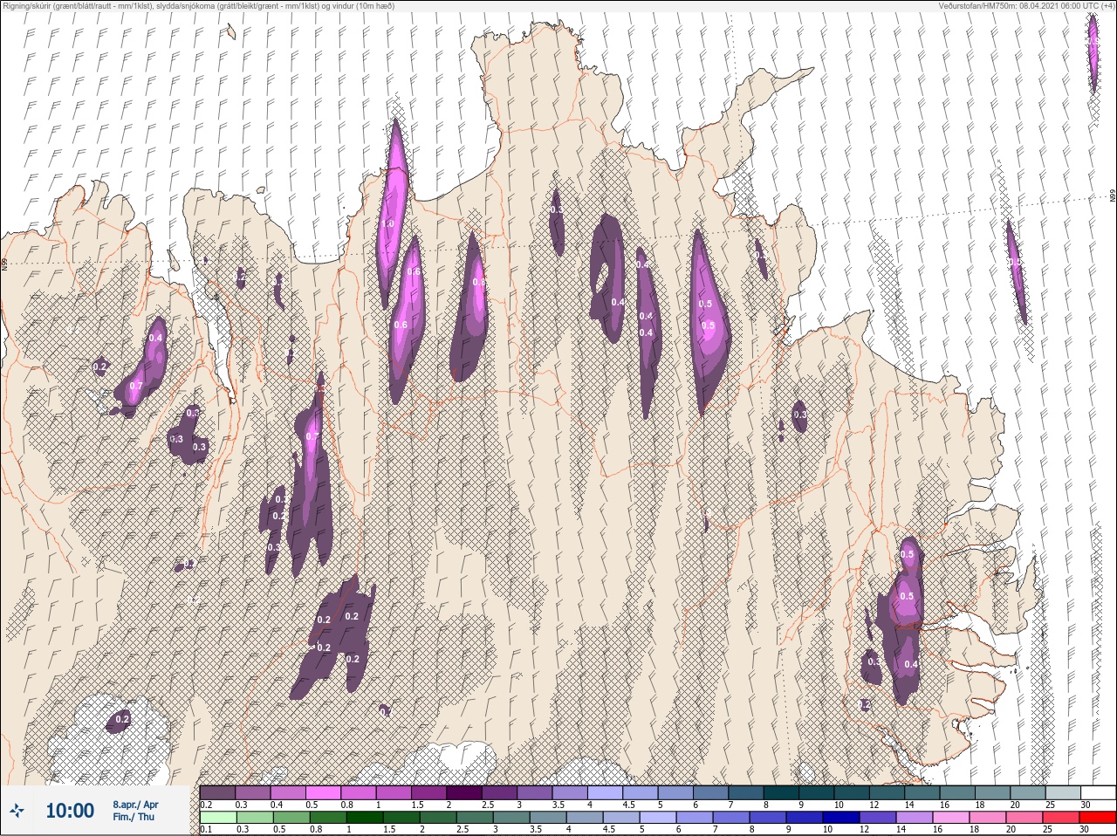Click the '4.5' number under the upper scale
The image size is (1117, 836).
coord(628,805)
